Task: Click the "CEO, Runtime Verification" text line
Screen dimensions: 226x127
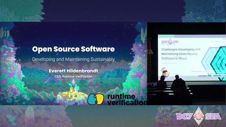Action: 73,77
